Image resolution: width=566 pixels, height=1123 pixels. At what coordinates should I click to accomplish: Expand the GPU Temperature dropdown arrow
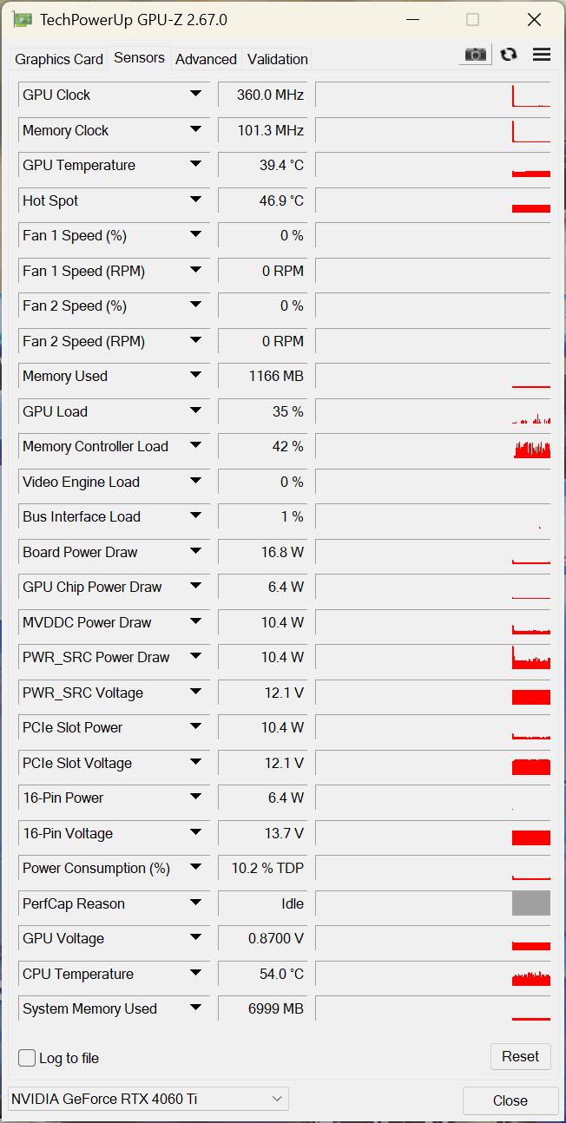[195, 165]
